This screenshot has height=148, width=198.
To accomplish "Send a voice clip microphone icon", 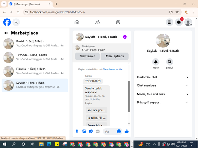I will [x=77, y=131].
